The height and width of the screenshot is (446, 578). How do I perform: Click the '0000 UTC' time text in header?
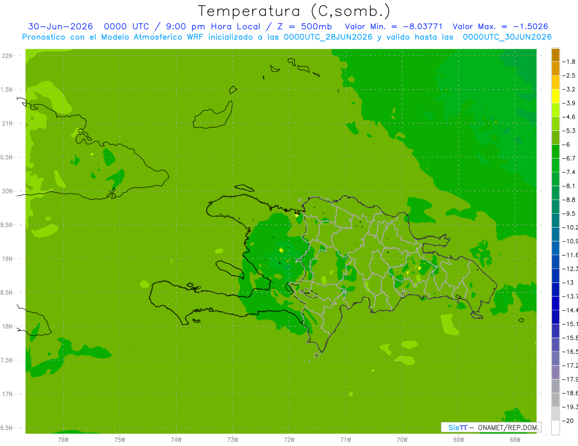(127, 26)
